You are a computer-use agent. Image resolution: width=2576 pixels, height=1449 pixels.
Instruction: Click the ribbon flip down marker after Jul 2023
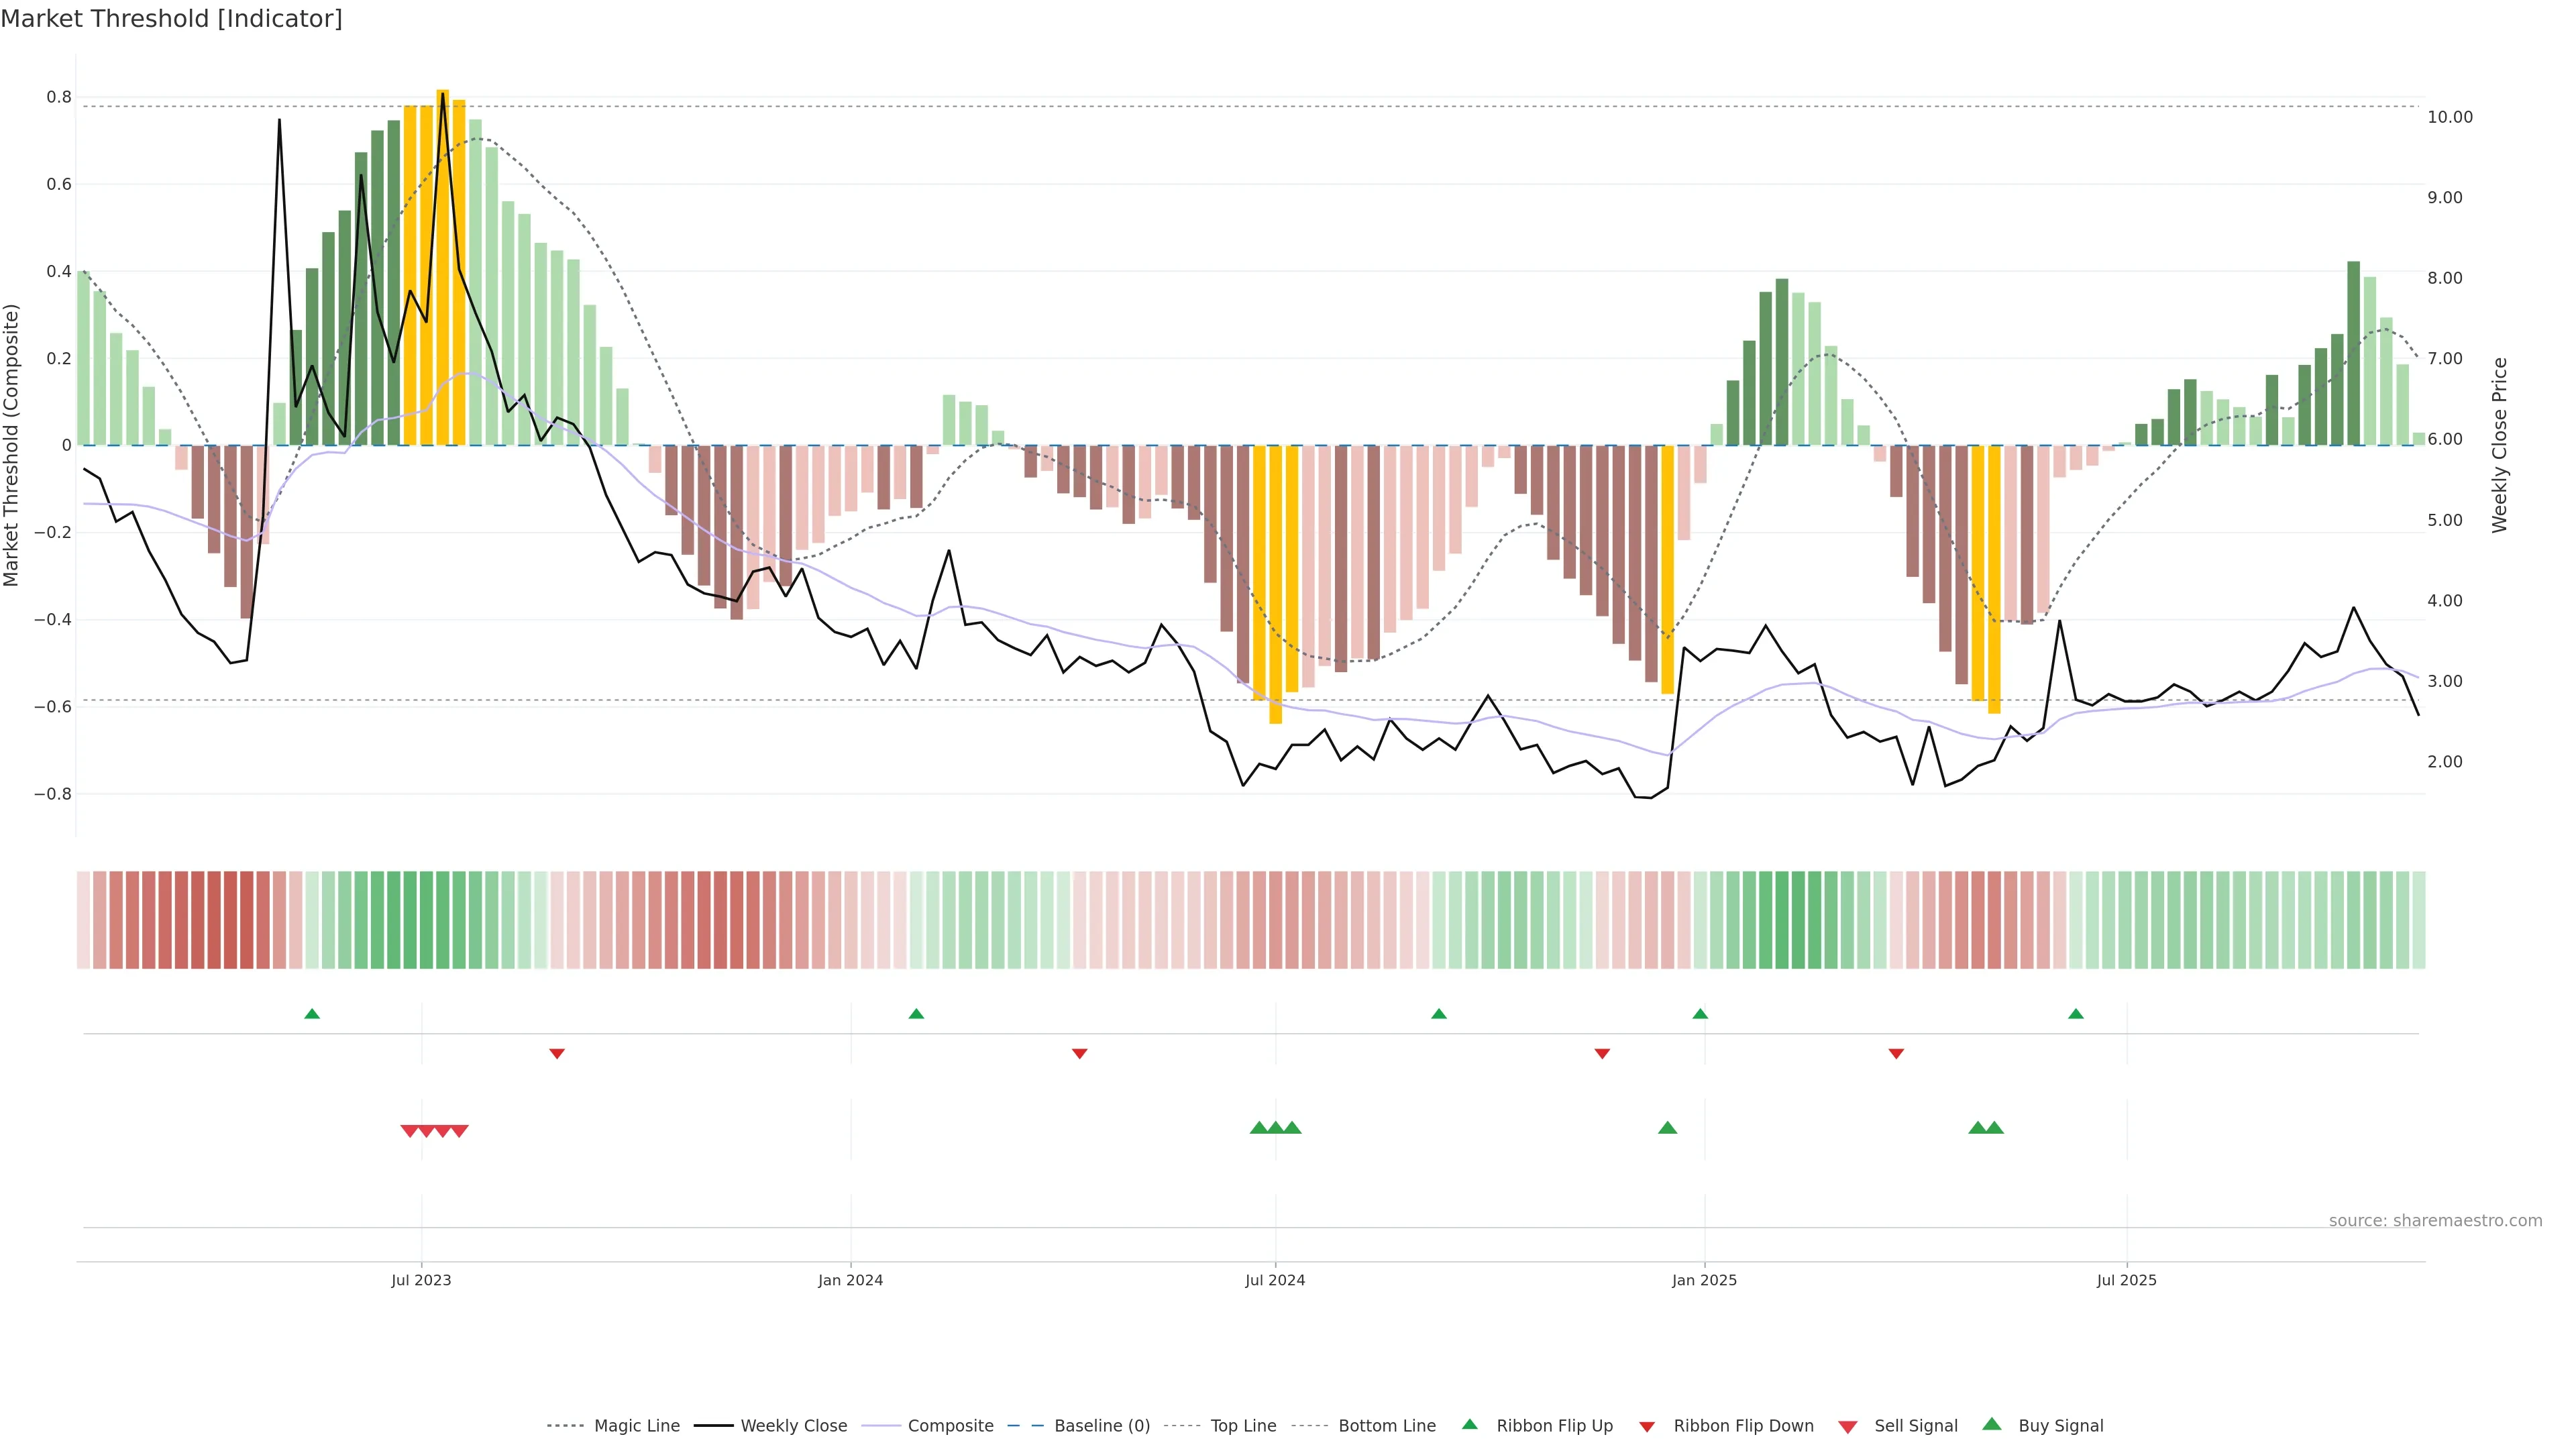click(x=557, y=1054)
